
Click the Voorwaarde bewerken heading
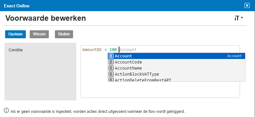(x=46, y=18)
